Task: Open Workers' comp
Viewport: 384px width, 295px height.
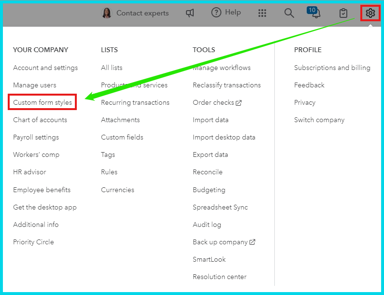Action: (x=36, y=155)
